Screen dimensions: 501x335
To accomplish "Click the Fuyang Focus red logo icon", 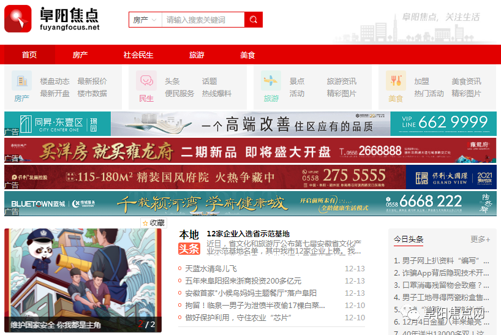I will [x=18, y=19].
